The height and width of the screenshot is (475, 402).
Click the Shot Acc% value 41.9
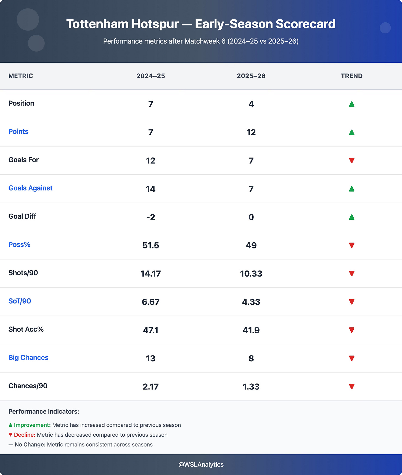tap(251, 330)
